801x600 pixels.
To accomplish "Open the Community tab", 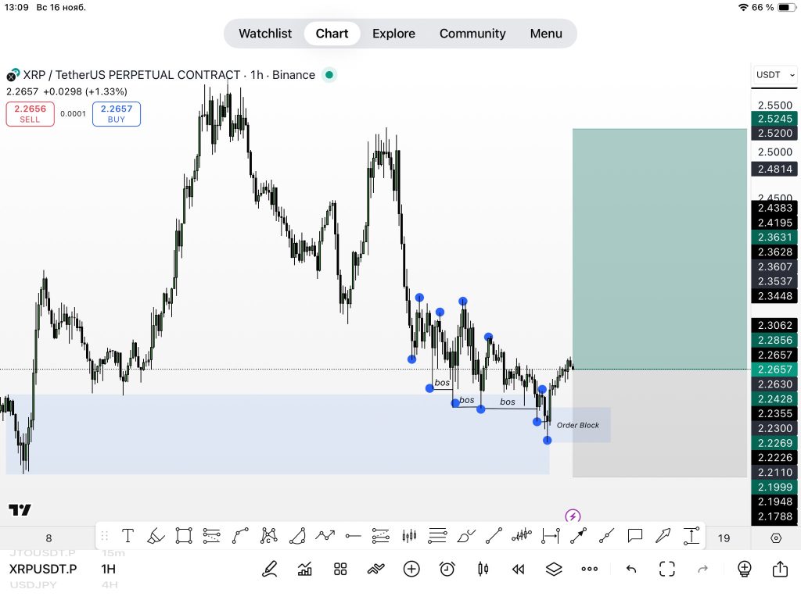I will [x=472, y=34].
